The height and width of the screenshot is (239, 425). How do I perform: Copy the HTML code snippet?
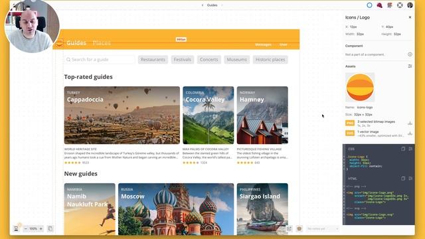click(403, 179)
